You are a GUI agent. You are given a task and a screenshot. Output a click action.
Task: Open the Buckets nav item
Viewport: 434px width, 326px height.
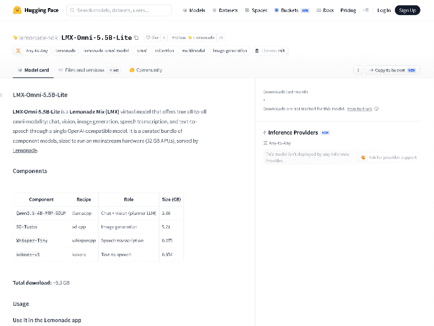[x=292, y=10]
